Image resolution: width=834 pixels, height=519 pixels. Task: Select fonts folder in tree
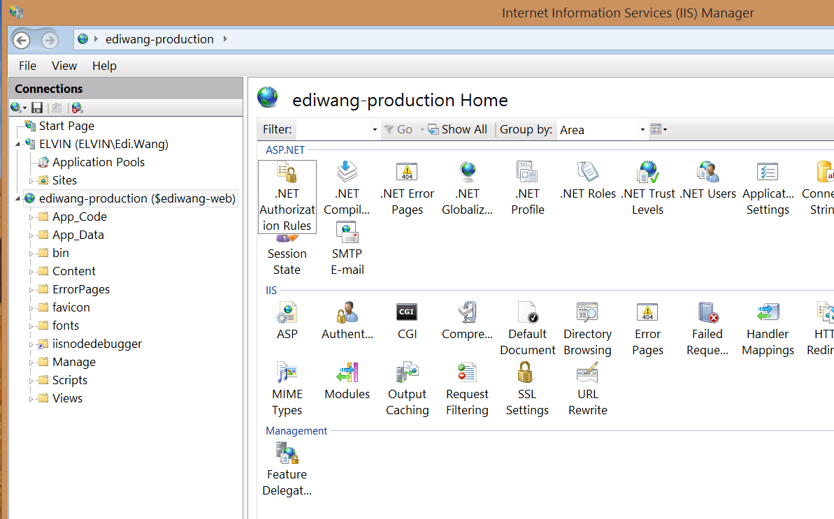tap(66, 326)
